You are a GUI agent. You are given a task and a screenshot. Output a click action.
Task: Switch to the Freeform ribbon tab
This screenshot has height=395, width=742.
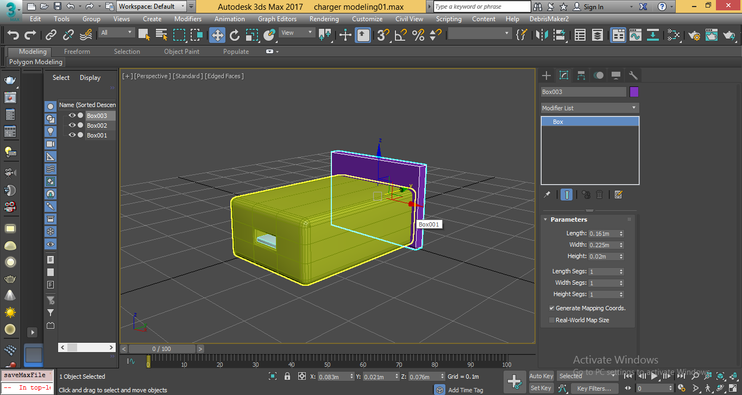[77, 52]
